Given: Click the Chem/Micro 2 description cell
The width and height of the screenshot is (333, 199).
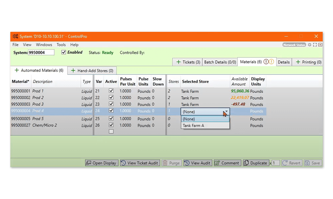Looking at the screenshot, I should tap(45, 125).
